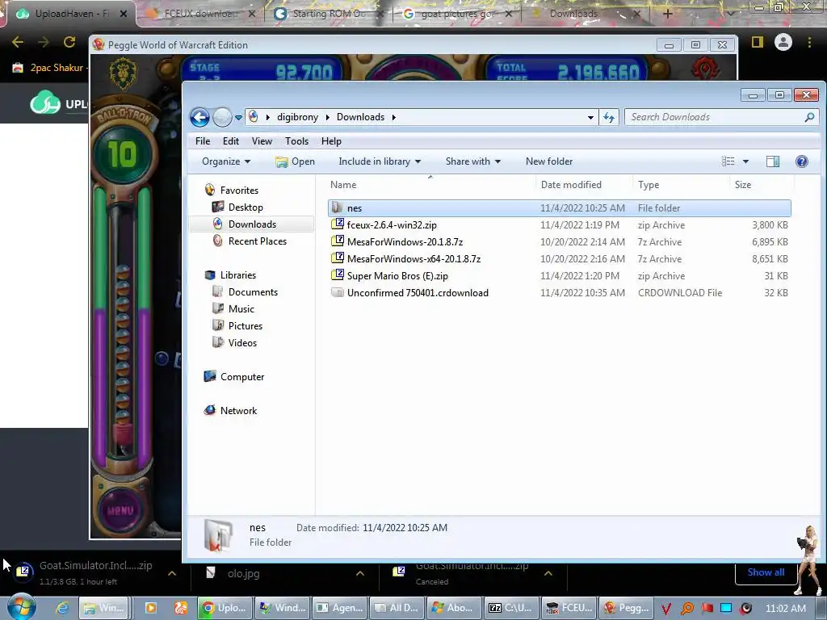Viewport: 827px width, 620px height.
Task: Open the Chrome profile avatar
Action: [x=783, y=42]
